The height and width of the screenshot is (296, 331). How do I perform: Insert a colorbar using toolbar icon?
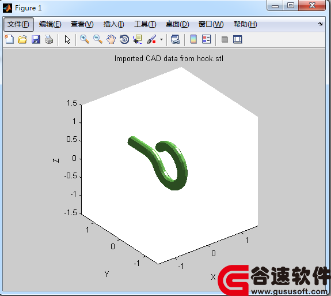(x=193, y=39)
